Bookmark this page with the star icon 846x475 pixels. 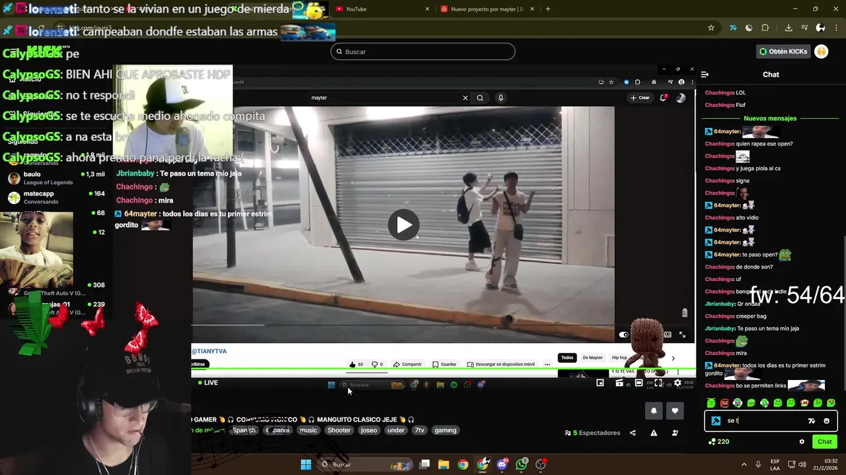(711, 28)
